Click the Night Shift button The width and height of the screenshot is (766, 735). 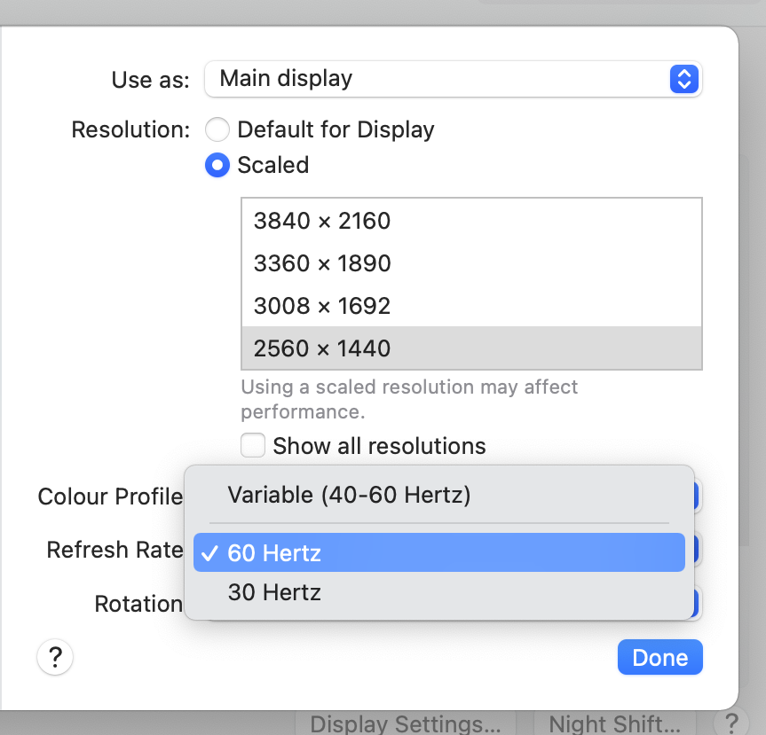click(614, 723)
